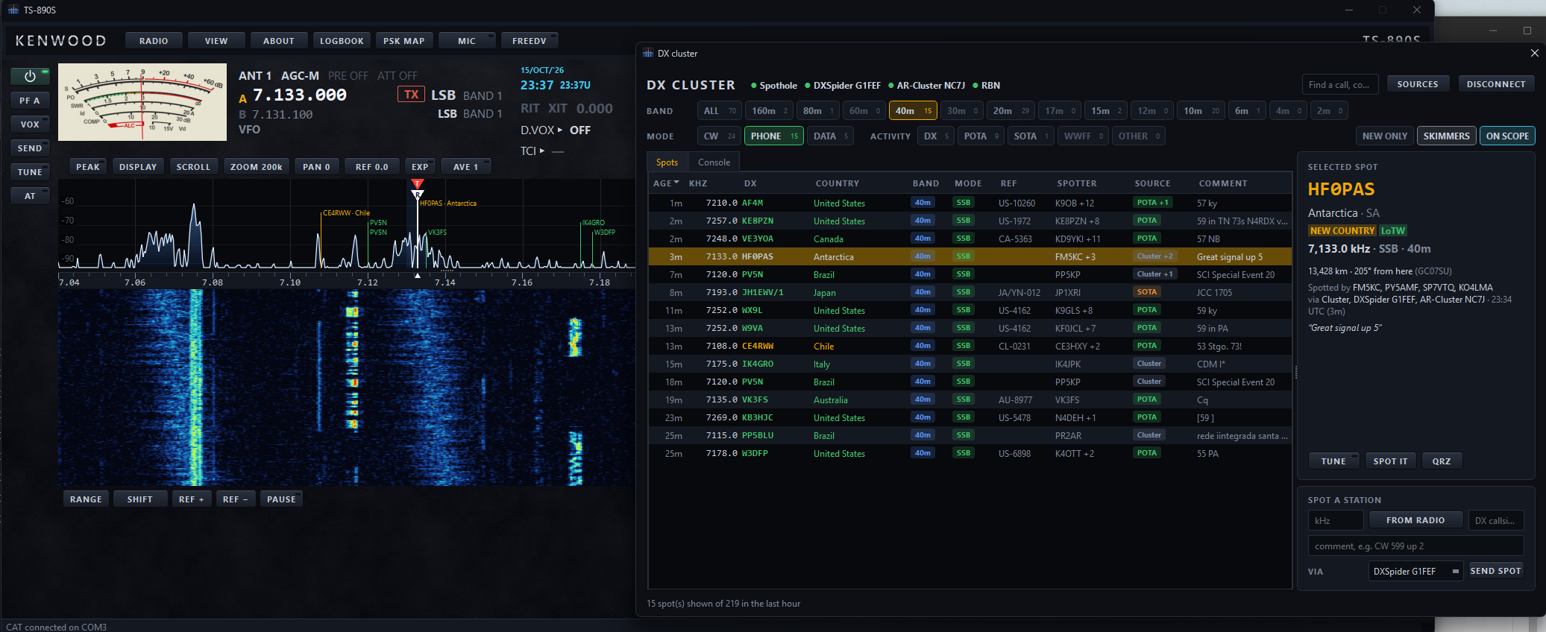Open the FREEDV menu
The width and height of the screenshot is (1546, 632).
(530, 41)
